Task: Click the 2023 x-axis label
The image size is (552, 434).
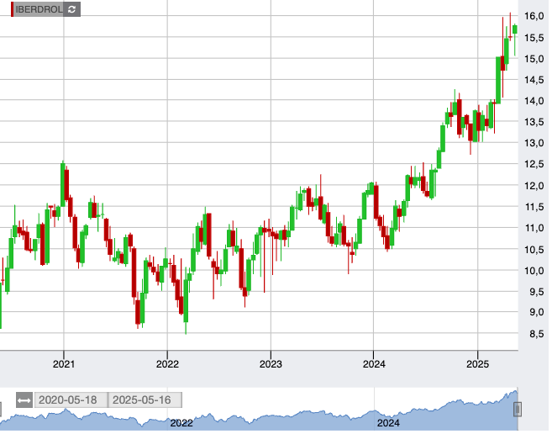Action: point(271,364)
